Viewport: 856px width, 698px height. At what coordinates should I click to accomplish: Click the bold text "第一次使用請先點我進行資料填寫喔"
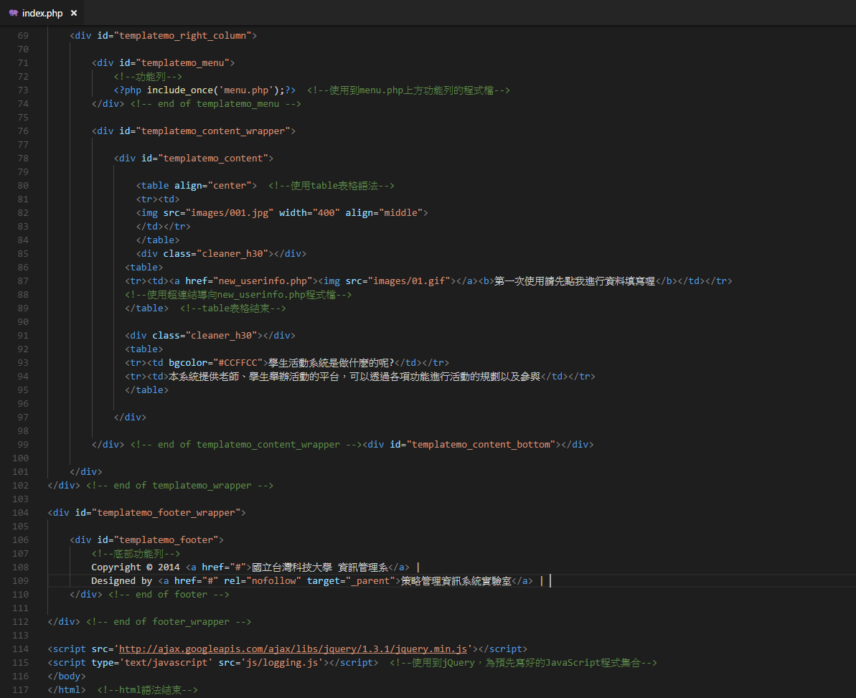click(x=574, y=281)
